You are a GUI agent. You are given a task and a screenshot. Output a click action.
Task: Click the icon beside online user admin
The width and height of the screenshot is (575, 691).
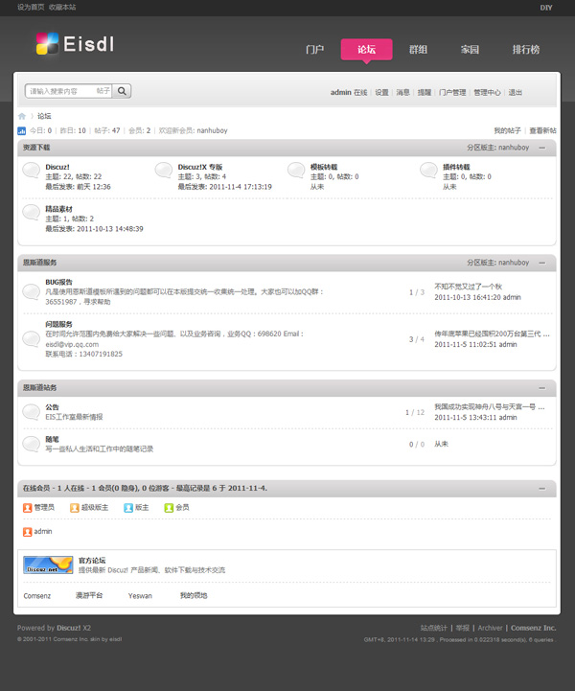tap(28, 532)
